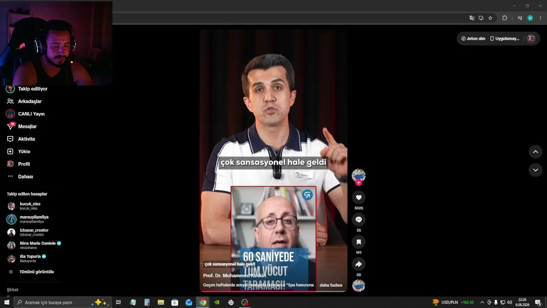This screenshot has width=547, height=308.
Task: Open Yükle in the sidebar
Action: pos(24,151)
